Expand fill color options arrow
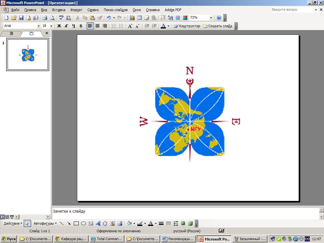Screen dimensions: 324x243 (134, 223)
